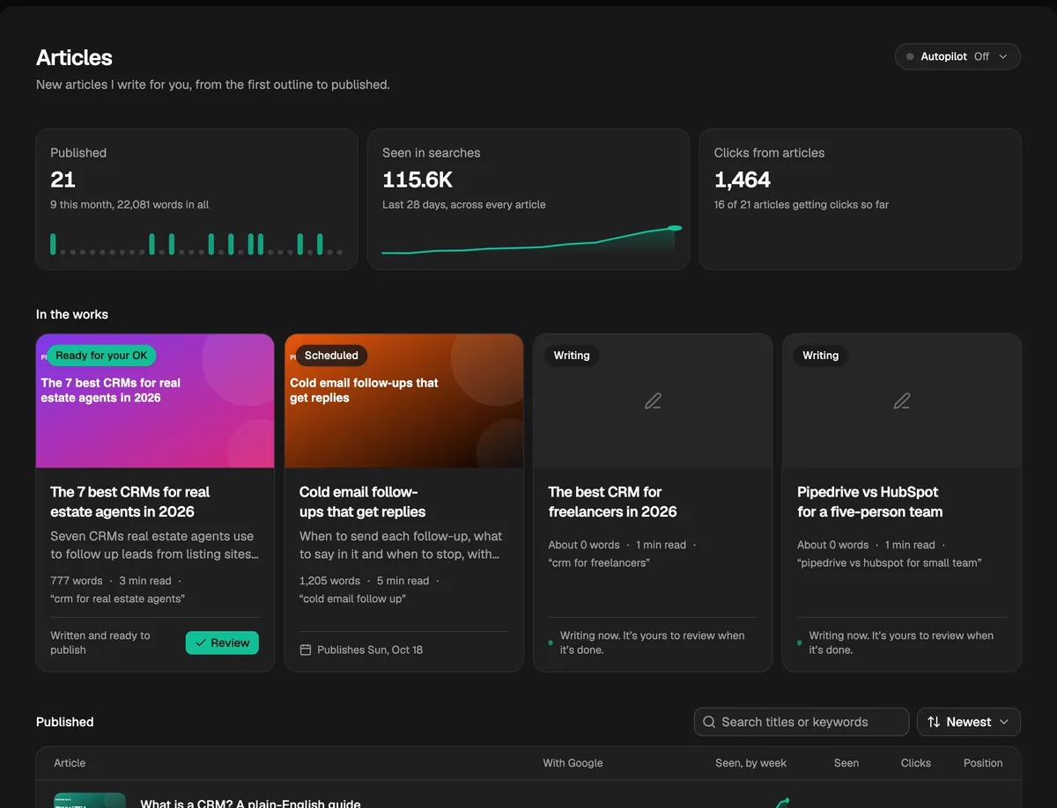The height and width of the screenshot is (808, 1057).
Task: Click the Writing badge on the Pipedrive card
Action: (821, 356)
